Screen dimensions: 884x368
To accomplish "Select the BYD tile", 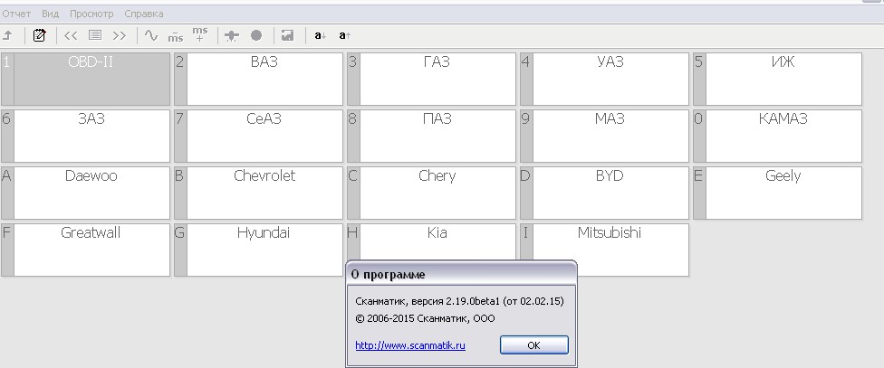I will (x=605, y=193).
